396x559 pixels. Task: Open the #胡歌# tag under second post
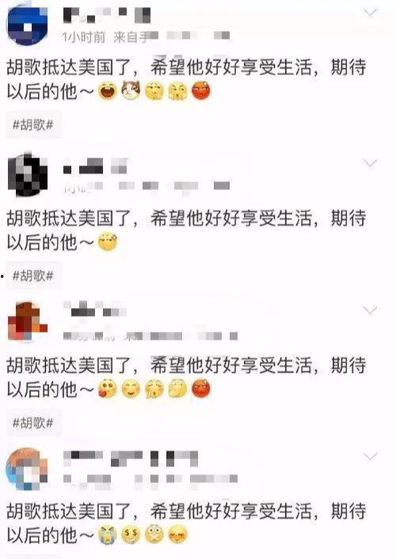pyautogui.click(x=33, y=276)
